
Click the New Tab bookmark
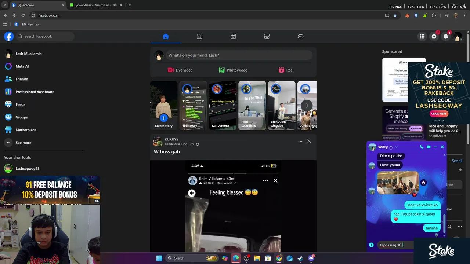[x=30, y=25]
